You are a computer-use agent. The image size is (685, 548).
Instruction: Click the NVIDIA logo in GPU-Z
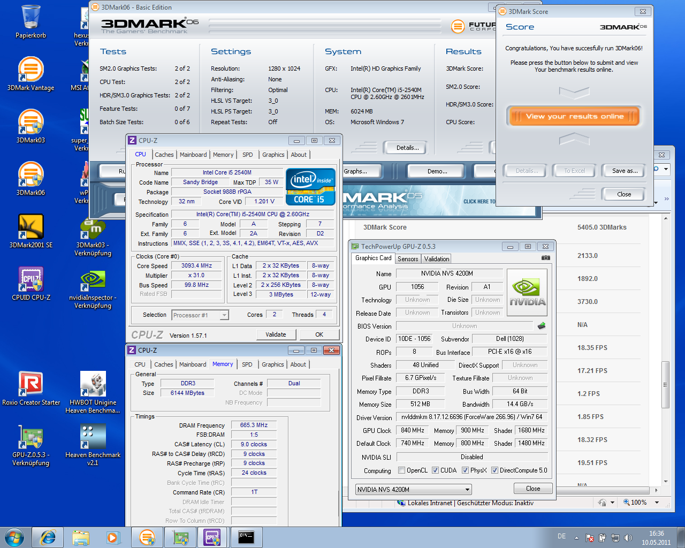[527, 292]
